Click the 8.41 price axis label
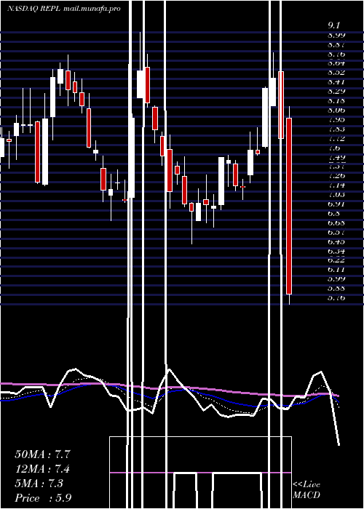 point(336,81)
